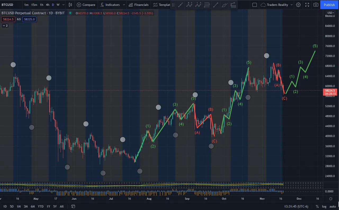Expand the collapsed indicator legend showing 2
The height and width of the screenshot is (210, 339).
click(5, 26)
